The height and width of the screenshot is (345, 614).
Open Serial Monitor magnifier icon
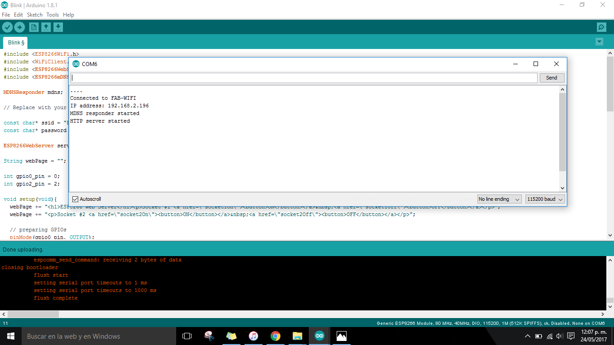click(601, 27)
